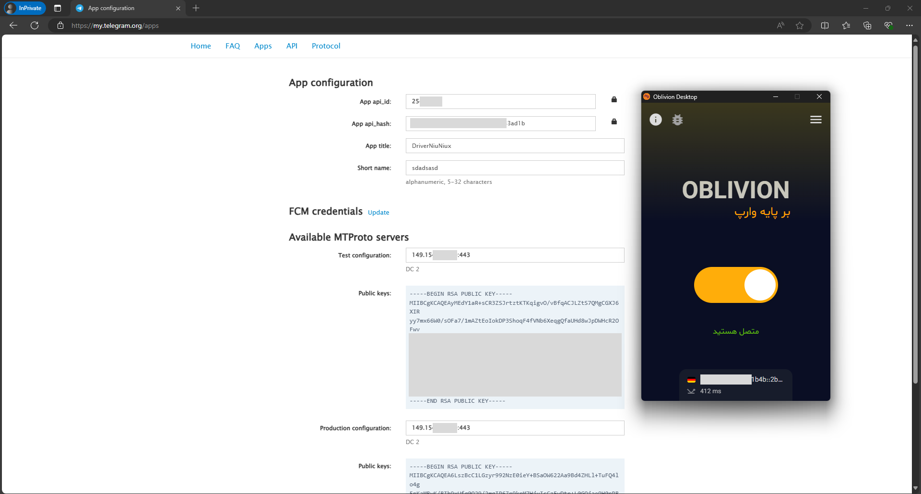This screenshot has height=494, width=921.
Task: Open the Protocol nav link
Action: (326, 46)
